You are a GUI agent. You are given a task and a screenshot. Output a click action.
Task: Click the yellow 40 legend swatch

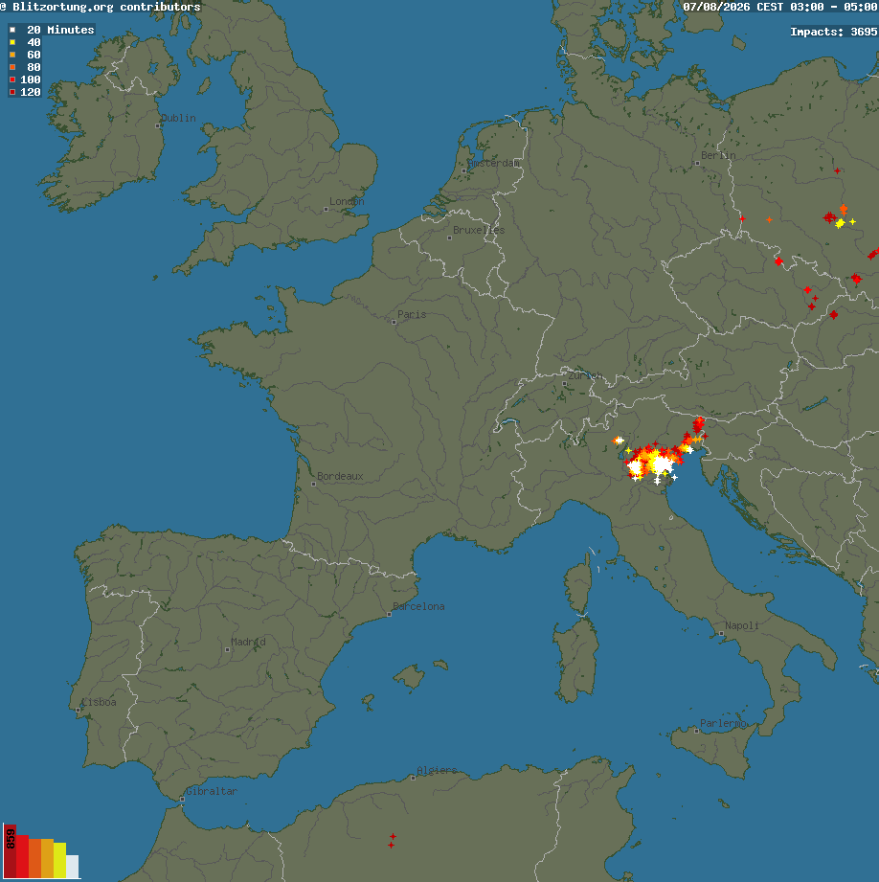pyautogui.click(x=12, y=42)
